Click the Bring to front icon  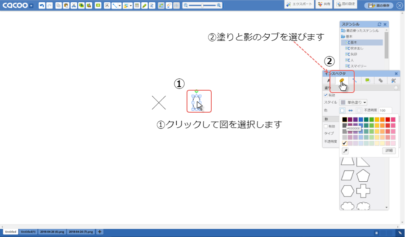point(81,5)
